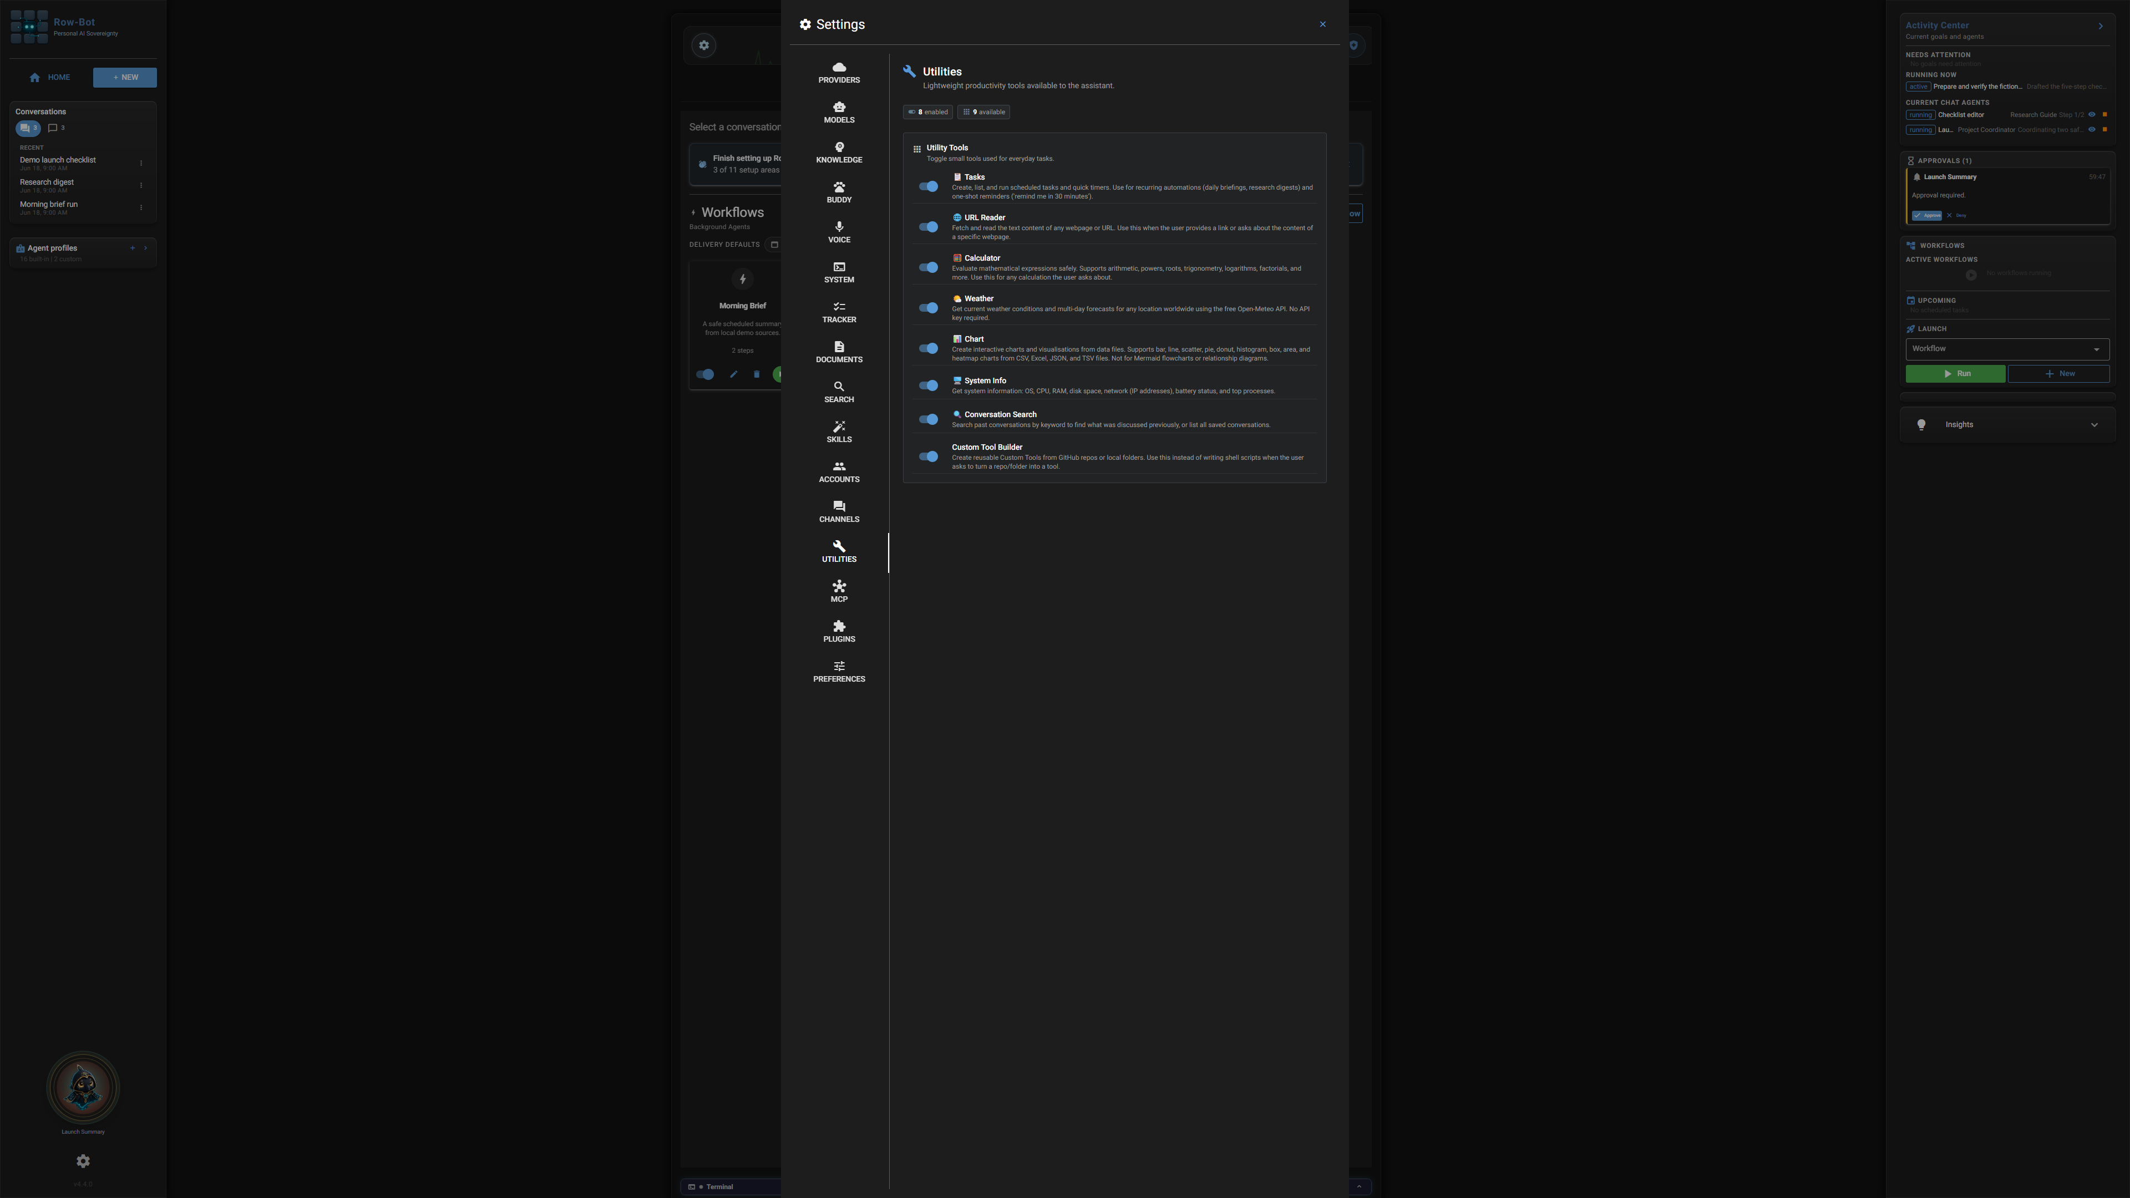
Task: Open settings via bottom-left gear icon
Action: (x=83, y=1163)
